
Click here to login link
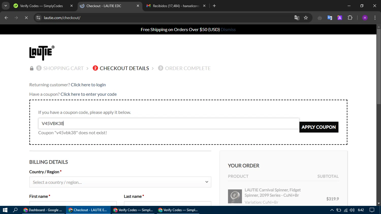click(88, 85)
